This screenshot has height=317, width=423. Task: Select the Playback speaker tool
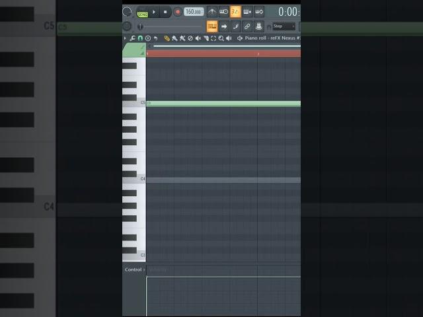pyautogui.click(x=229, y=38)
